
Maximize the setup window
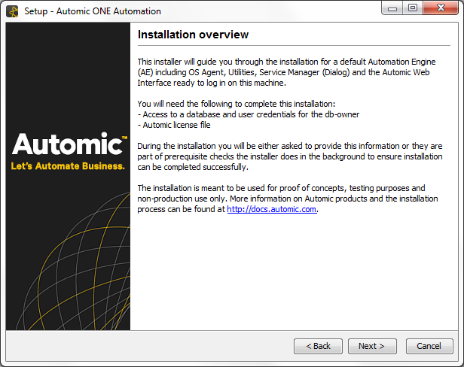(413, 8)
